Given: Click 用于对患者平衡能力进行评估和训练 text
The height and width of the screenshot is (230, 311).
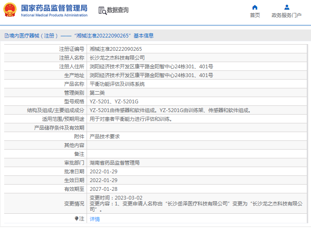Looking at the screenshot, I should click(131, 119).
